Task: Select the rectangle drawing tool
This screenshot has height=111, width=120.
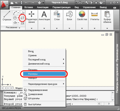Action: click(22, 18)
